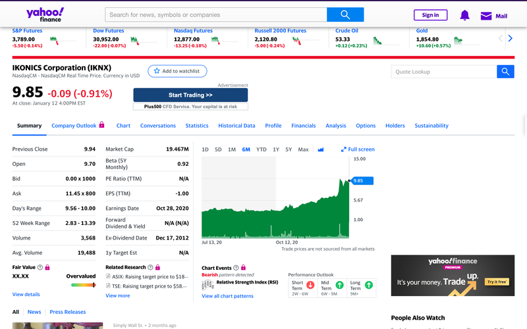Select the 1Y chart range

[x=276, y=149]
